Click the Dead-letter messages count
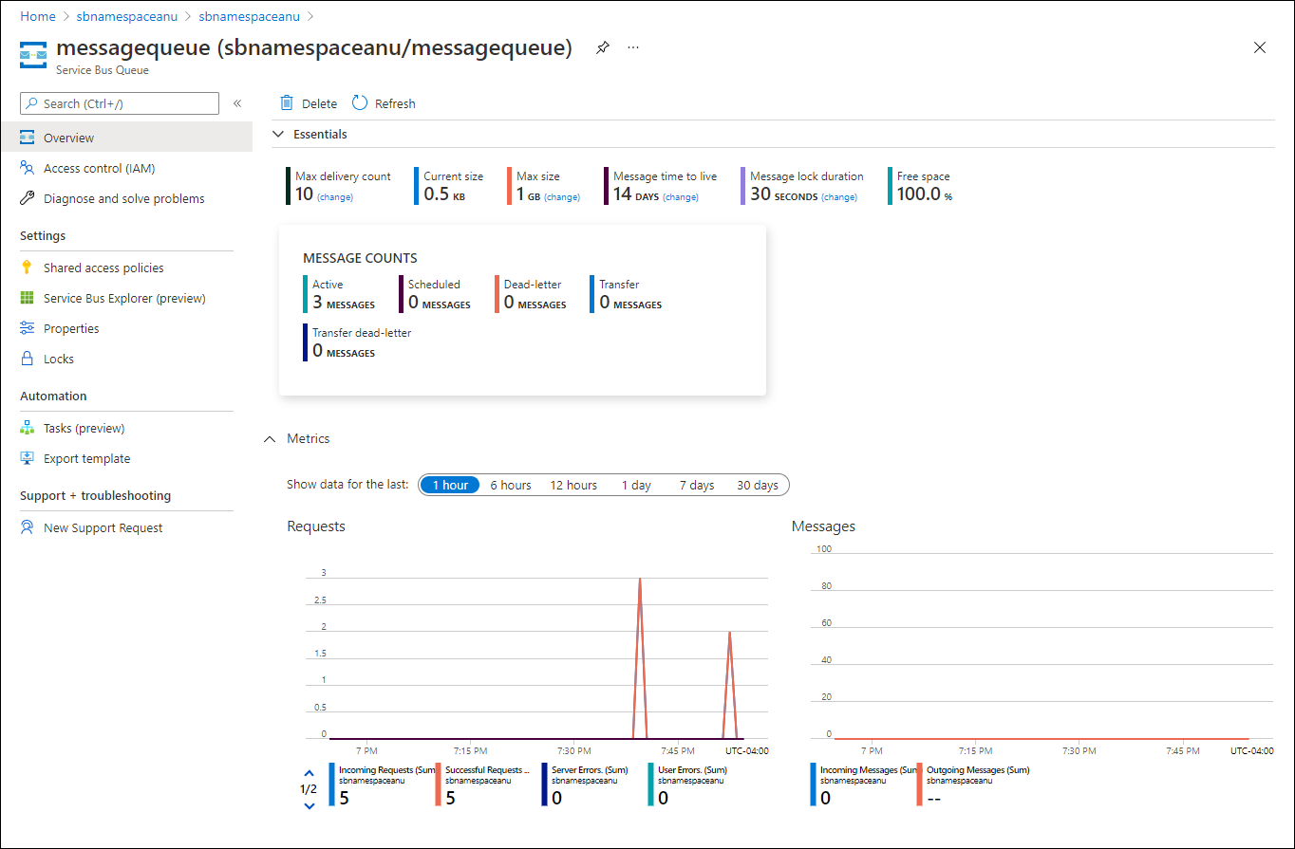 (x=535, y=303)
